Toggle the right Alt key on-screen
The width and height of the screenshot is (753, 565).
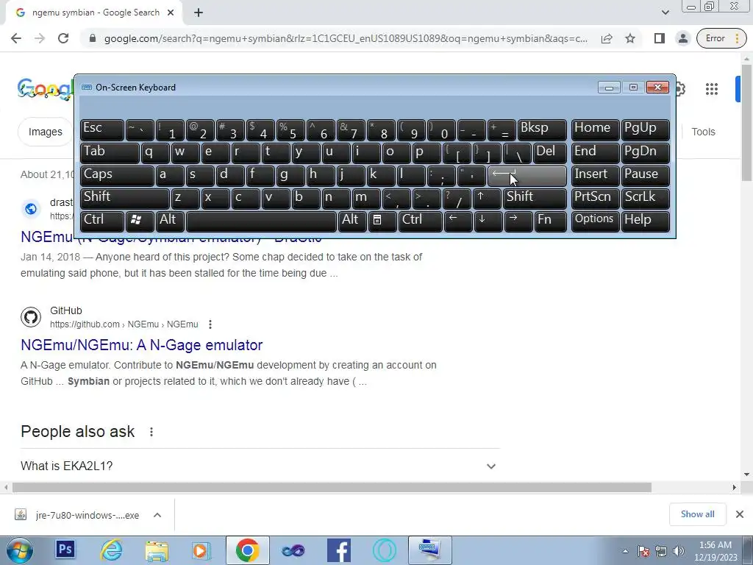pyautogui.click(x=352, y=221)
